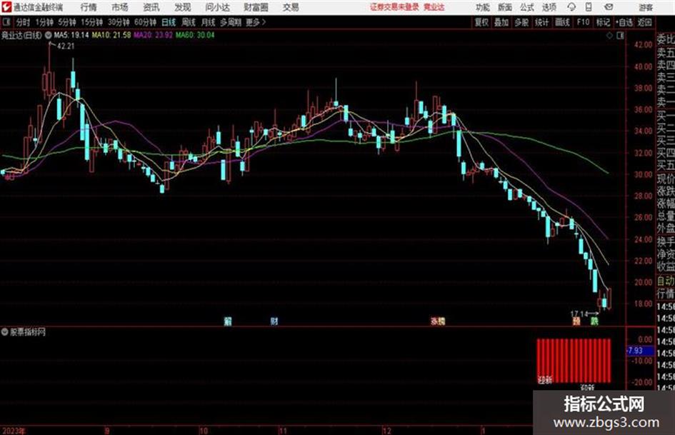Select the 日线 daily period tab
This screenshot has height=435, width=675.
click(169, 22)
